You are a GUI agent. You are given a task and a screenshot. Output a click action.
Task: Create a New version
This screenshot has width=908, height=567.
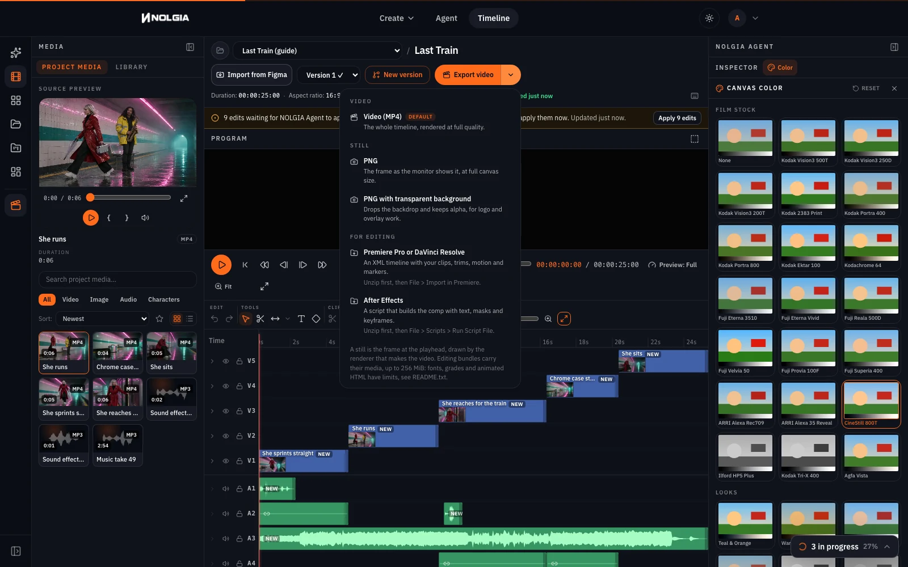coord(397,75)
